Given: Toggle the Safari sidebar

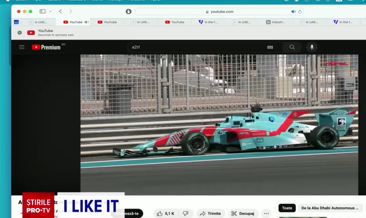Looking at the screenshot, I should [x=42, y=12].
